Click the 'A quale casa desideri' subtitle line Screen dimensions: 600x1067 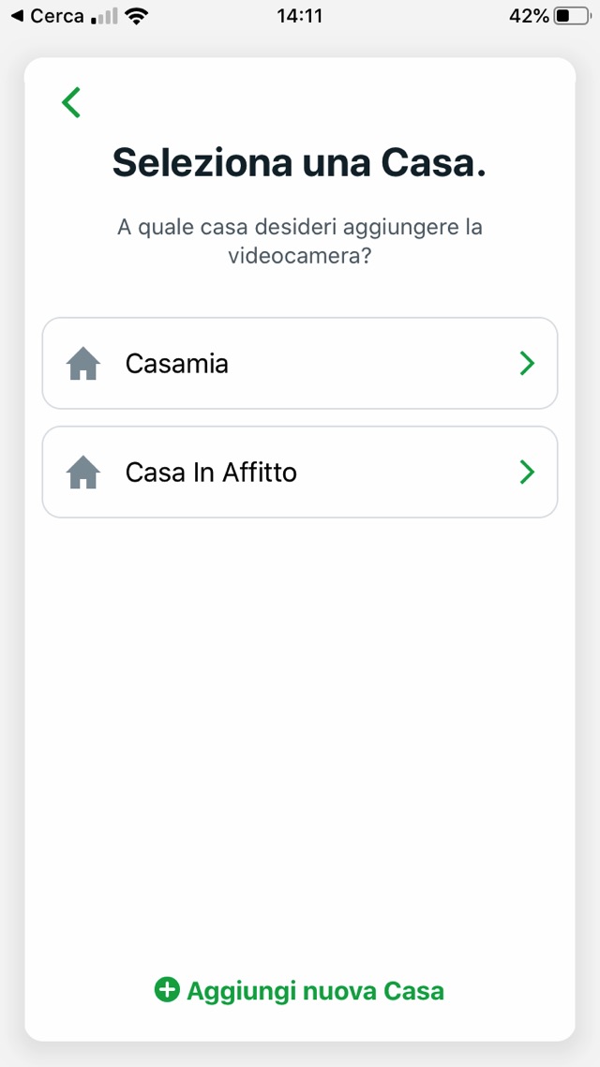pyautogui.click(x=300, y=228)
